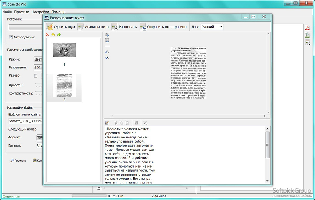315x200 pixels.
Task: Open the Формат file format dropdown
Action: pos(39,138)
